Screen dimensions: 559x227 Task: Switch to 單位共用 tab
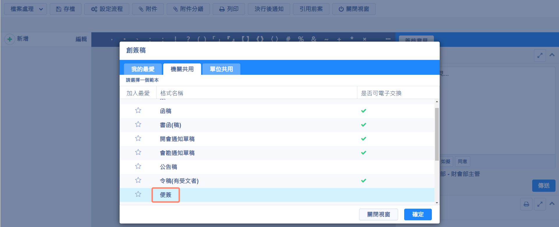coord(221,69)
